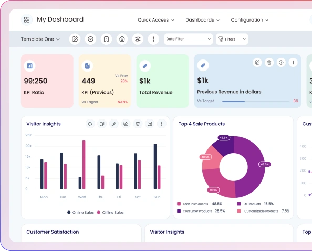Click the My Dashboard grid logo icon

[27, 19]
